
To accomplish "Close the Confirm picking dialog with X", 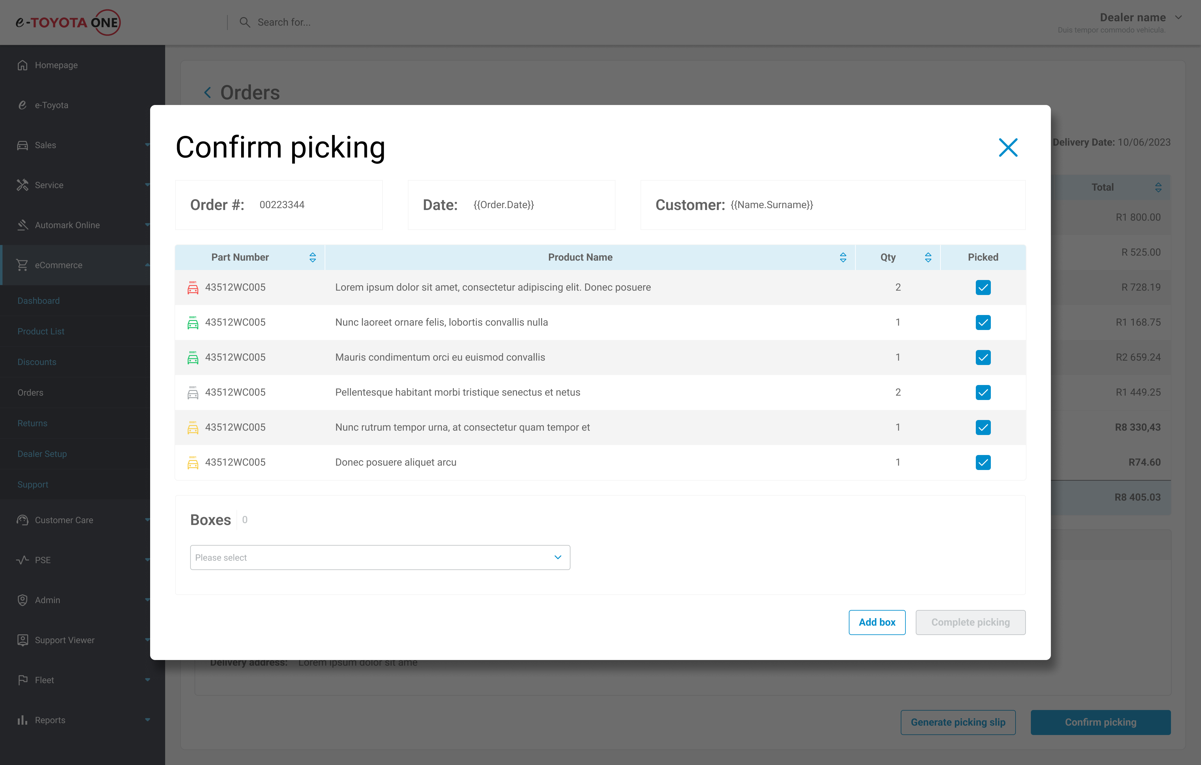I will tap(1008, 147).
